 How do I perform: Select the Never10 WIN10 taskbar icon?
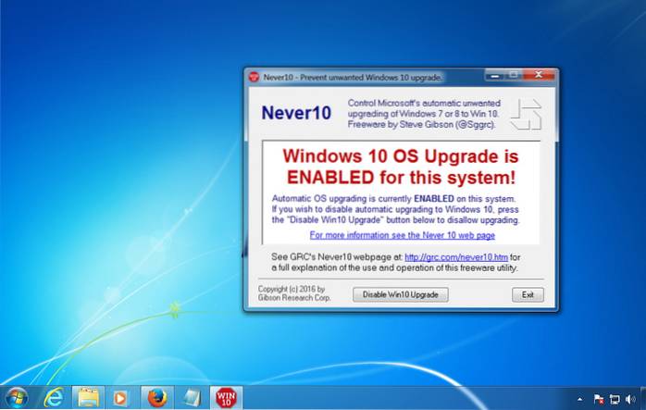[225, 398]
